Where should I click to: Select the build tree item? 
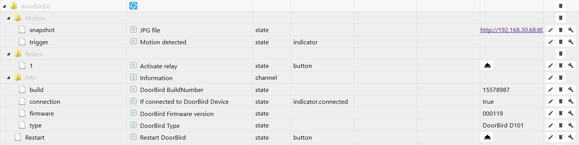pyautogui.click(x=36, y=90)
